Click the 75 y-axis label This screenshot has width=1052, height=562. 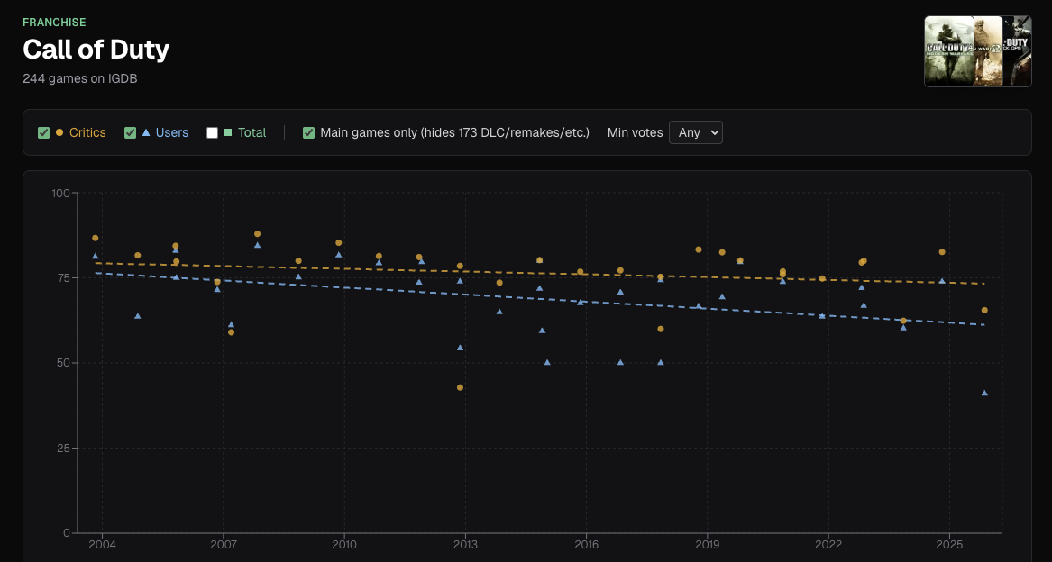(64, 277)
